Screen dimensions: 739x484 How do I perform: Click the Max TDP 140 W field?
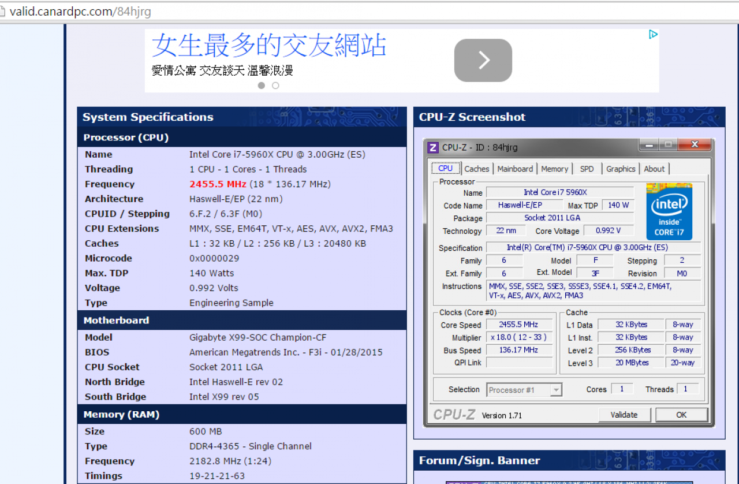[x=618, y=205]
